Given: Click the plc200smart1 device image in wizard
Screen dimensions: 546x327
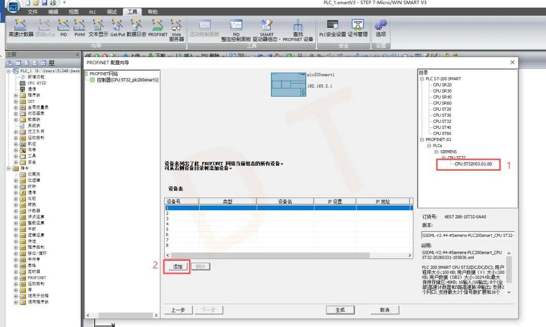Looking at the screenshot, I should (288, 84).
